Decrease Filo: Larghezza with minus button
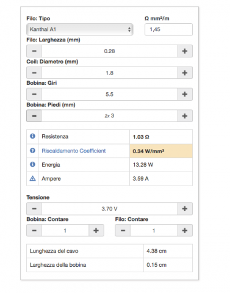 point(34,51)
